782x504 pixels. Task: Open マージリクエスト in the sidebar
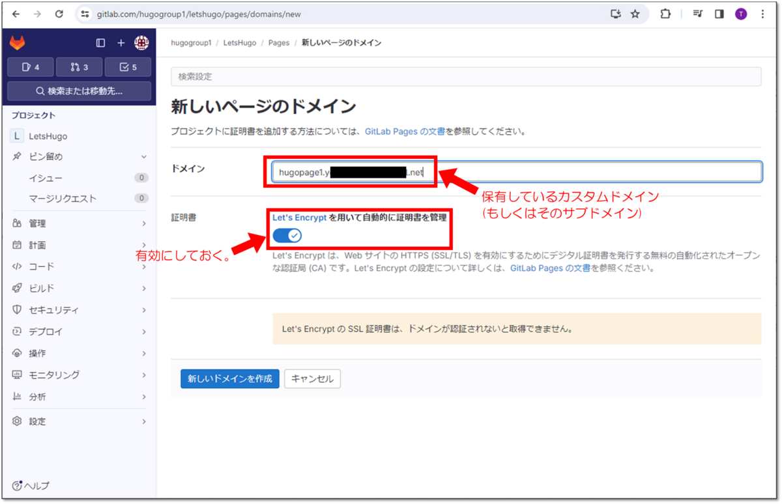click(x=79, y=199)
